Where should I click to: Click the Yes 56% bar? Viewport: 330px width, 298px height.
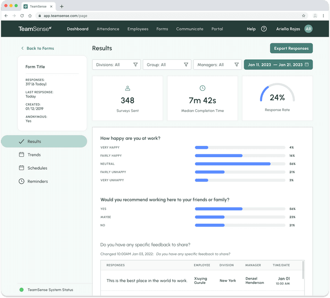pos(240,209)
